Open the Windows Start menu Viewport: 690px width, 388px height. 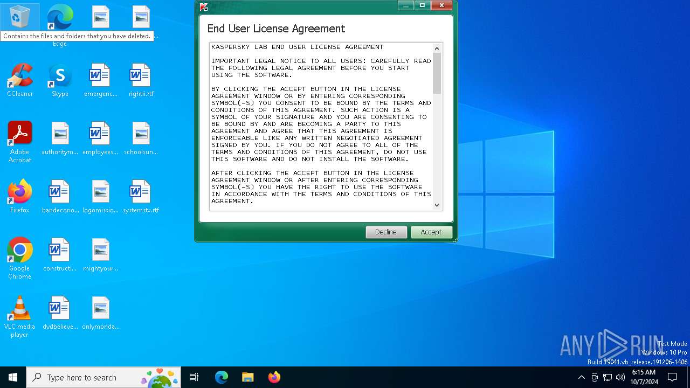pos(13,377)
